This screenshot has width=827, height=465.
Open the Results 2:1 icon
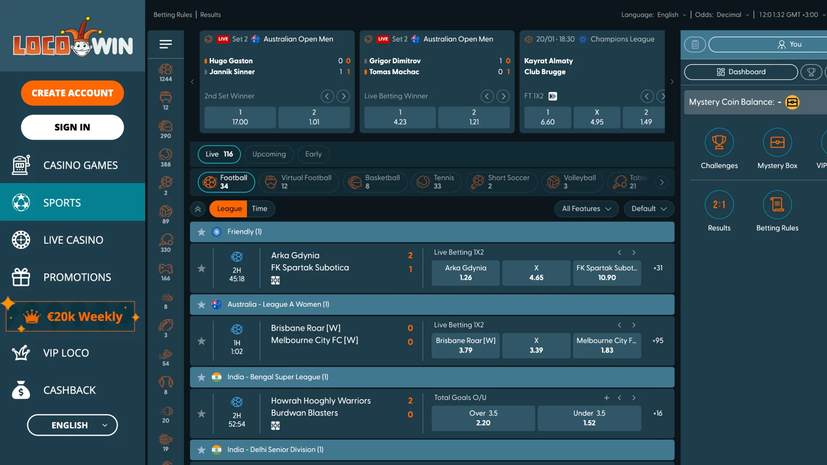719,205
